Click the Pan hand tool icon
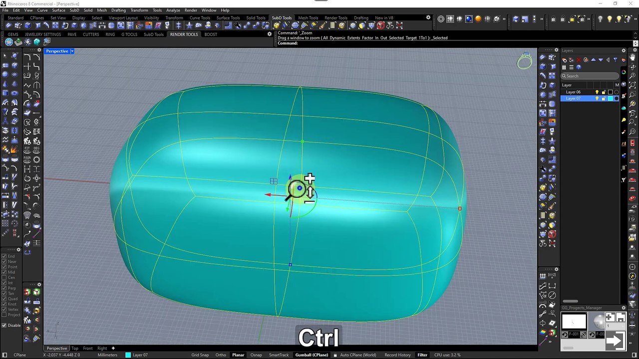Image resolution: width=639 pixels, height=359 pixels. [x=632, y=57]
